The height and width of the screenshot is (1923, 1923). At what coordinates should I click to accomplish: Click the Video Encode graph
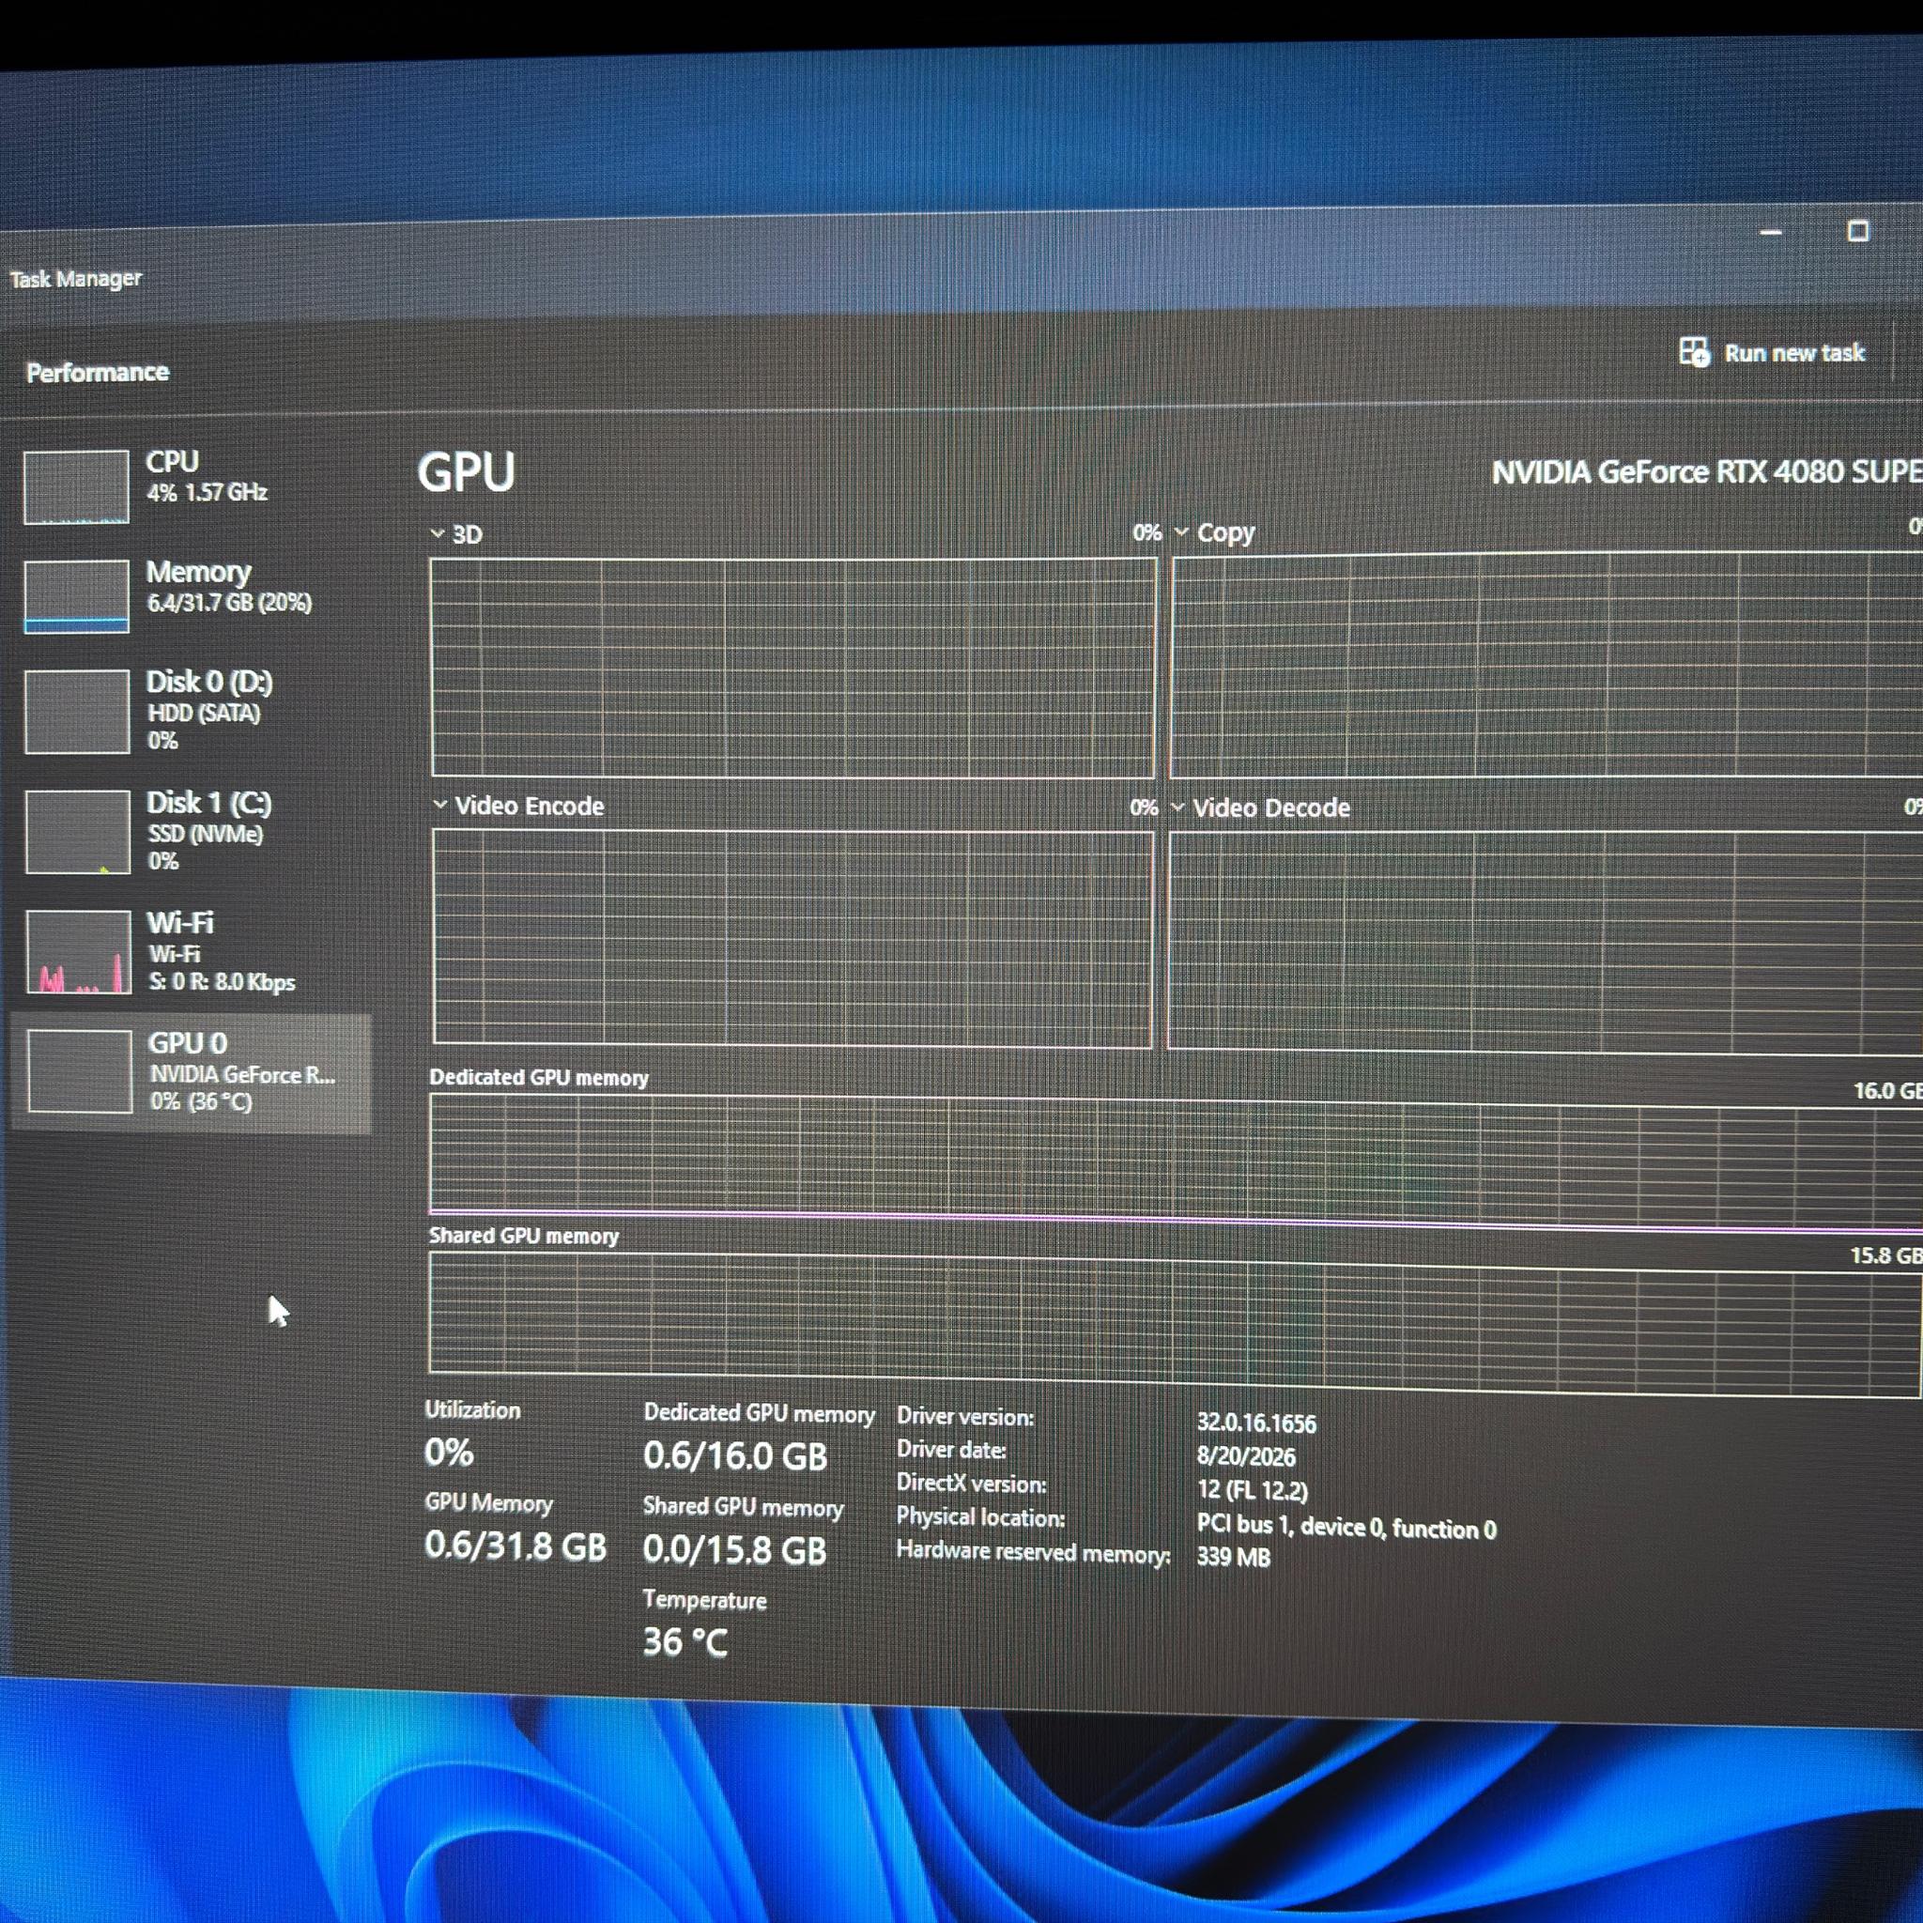tap(793, 939)
